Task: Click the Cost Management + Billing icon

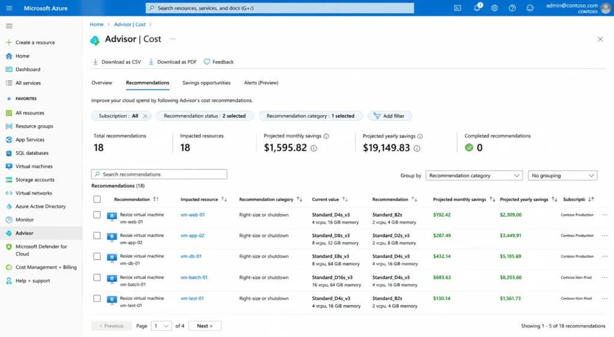Action: pos(9,267)
